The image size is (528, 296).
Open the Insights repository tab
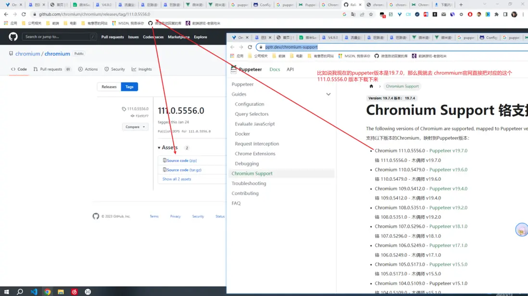click(141, 69)
